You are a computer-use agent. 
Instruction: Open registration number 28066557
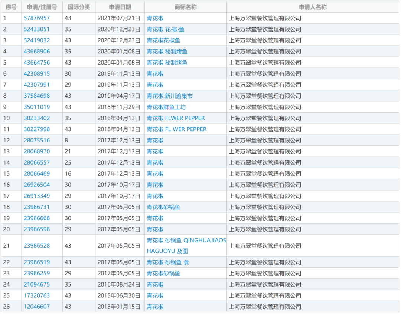tap(36, 162)
